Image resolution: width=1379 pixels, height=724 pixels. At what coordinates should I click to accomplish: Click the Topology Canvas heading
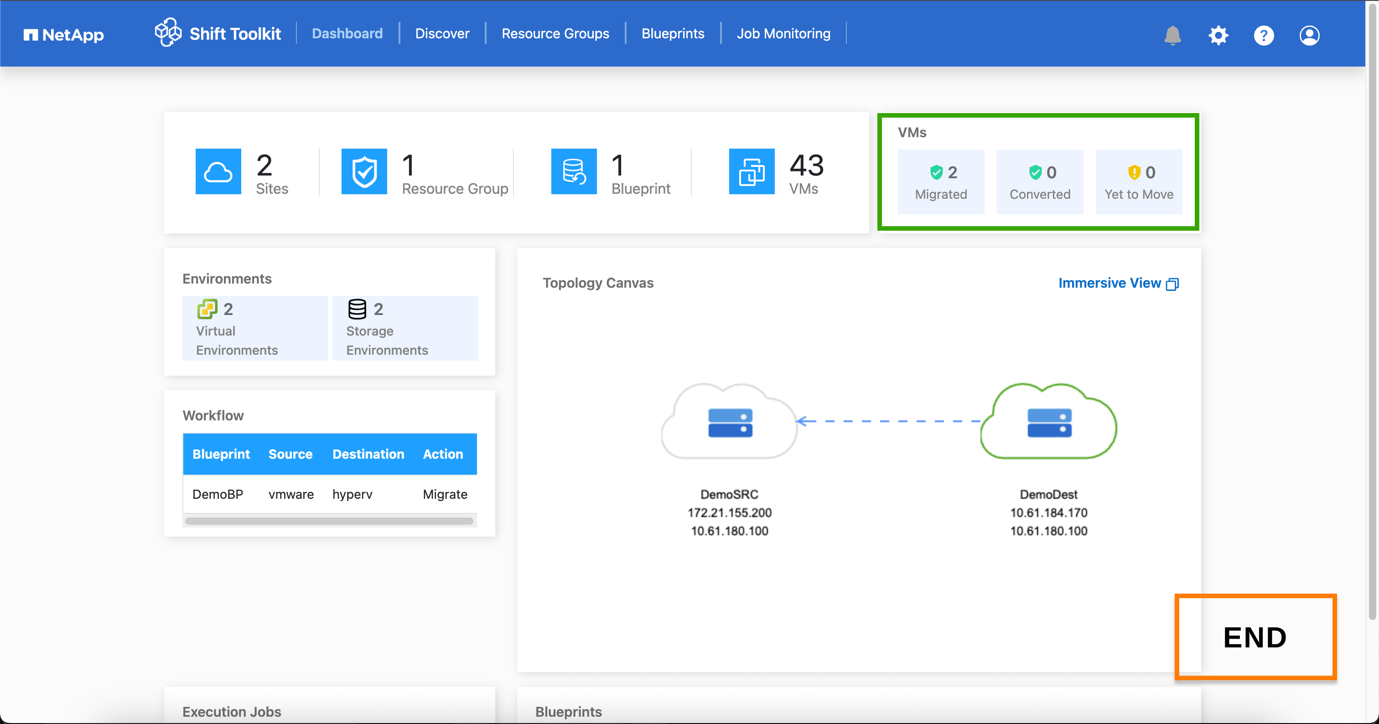(598, 283)
